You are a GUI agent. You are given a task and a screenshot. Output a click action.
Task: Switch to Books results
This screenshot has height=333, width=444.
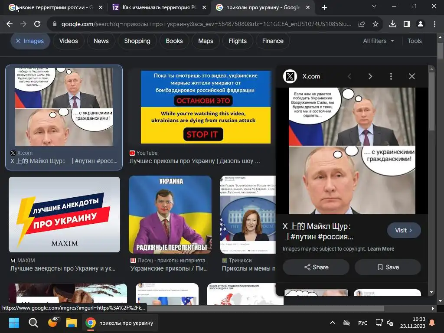point(174,41)
